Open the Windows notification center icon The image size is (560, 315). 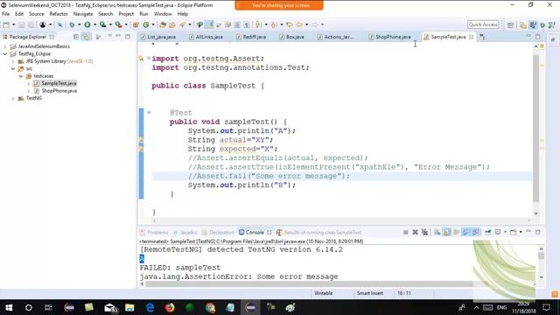[546, 307]
